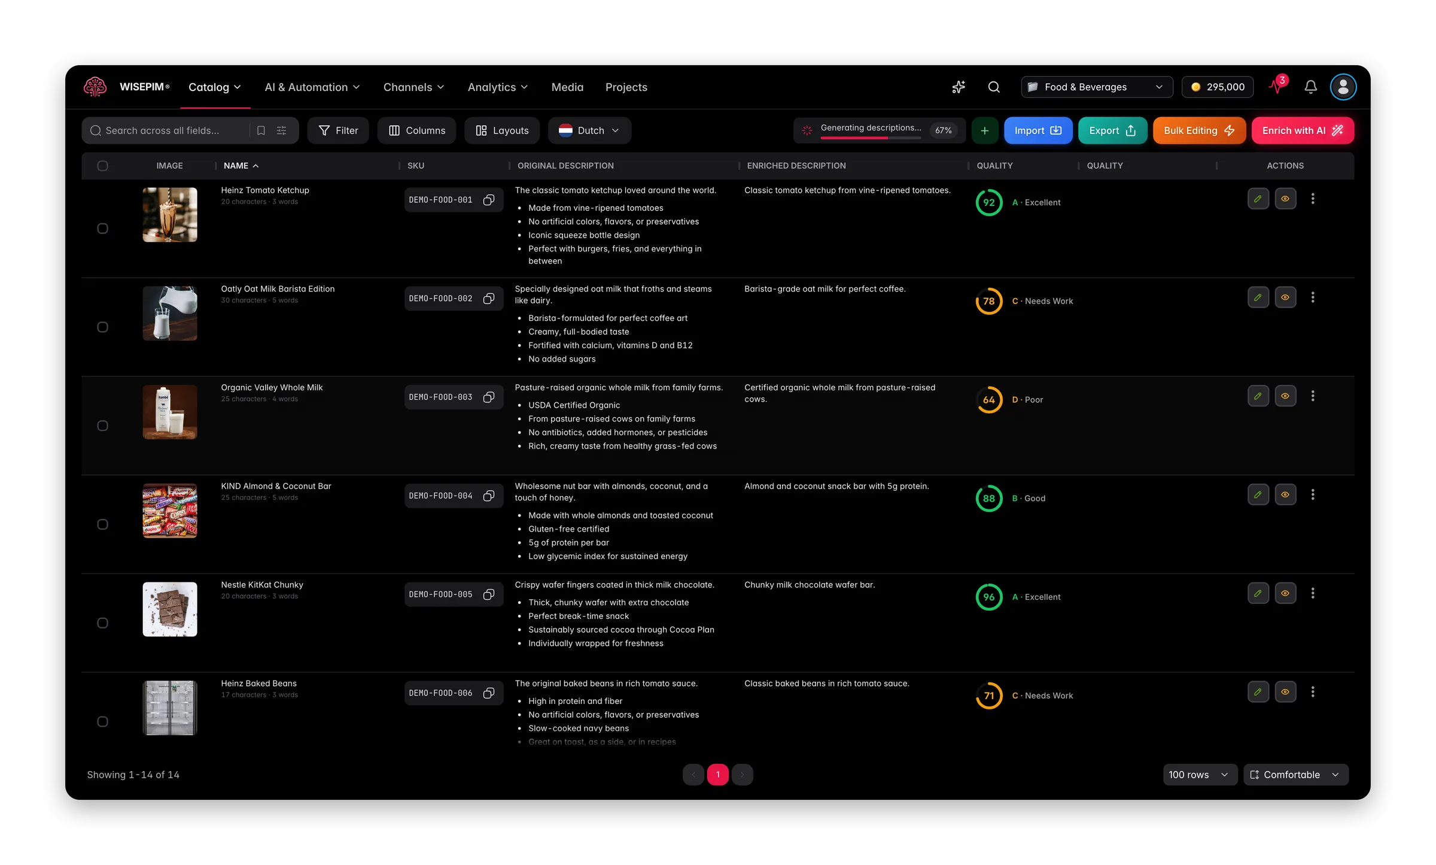Edit Organic Valley Whole Milk row

pos(1258,396)
